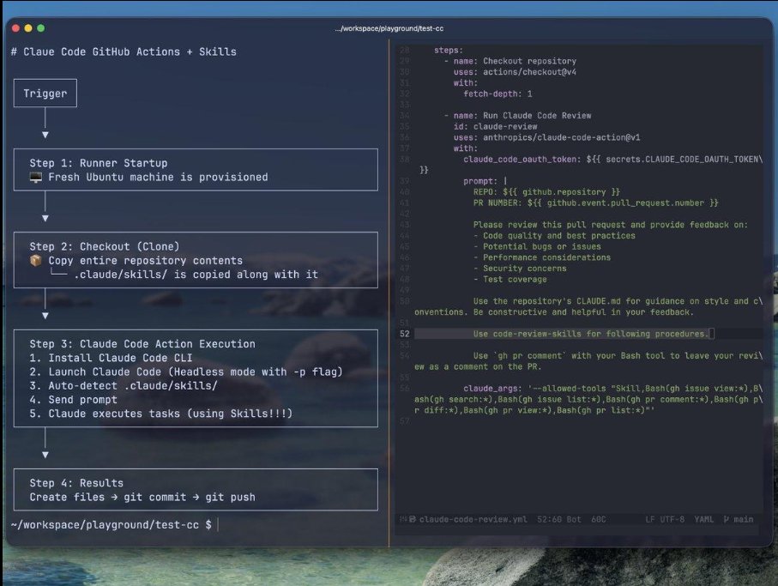Screen dimensions: 778x586
Task: Click the file icon before claude-code-review.yml
Action: click(x=412, y=519)
